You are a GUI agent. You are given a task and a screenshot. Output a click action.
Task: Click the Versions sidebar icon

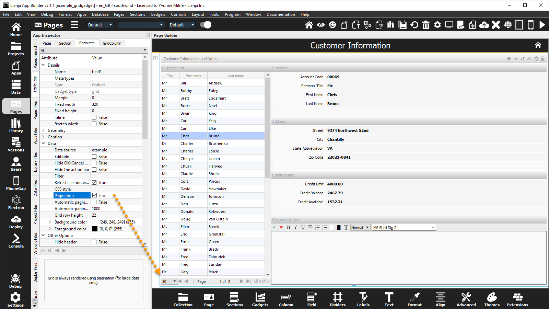[x=16, y=145]
